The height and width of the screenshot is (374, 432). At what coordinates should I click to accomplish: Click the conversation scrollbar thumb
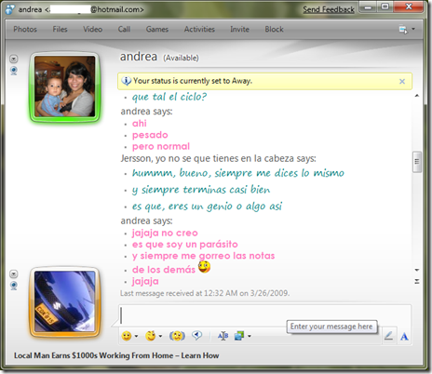pos(417,162)
